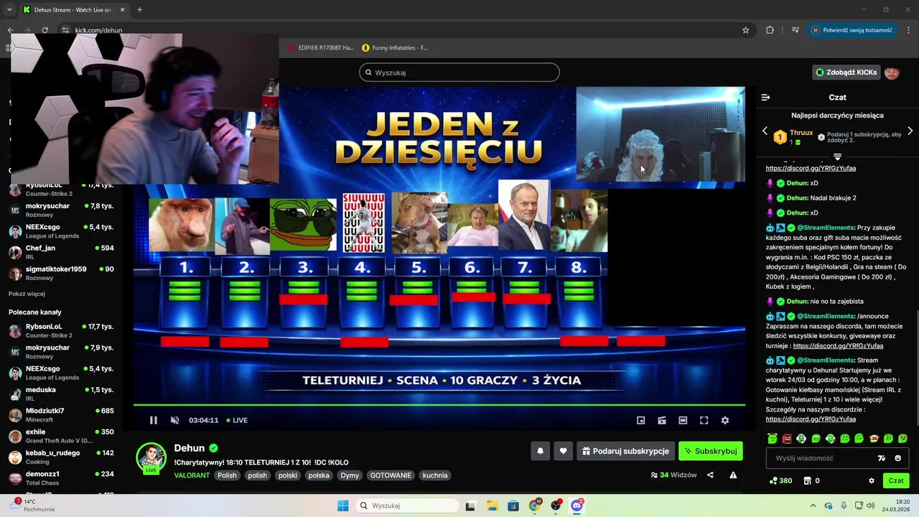This screenshot has width=919, height=517.
Task: Unmute the stream volume icon
Action: point(174,420)
